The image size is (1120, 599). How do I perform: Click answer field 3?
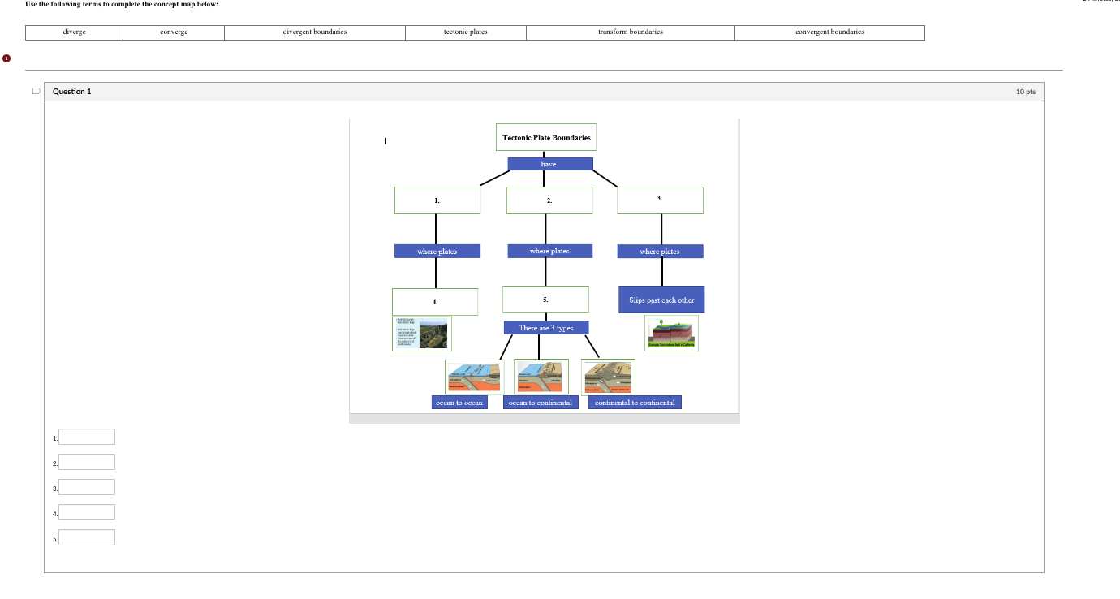86,487
